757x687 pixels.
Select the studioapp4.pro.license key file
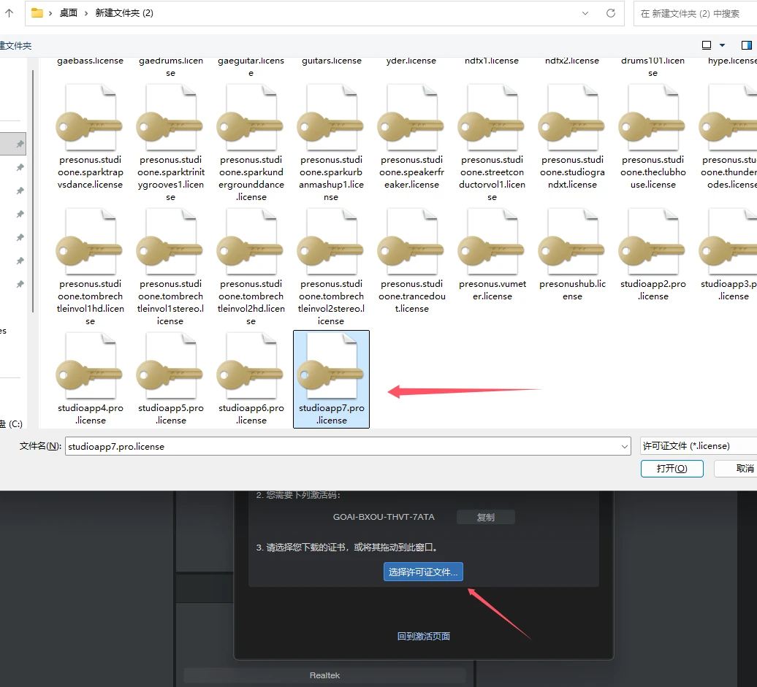point(90,372)
